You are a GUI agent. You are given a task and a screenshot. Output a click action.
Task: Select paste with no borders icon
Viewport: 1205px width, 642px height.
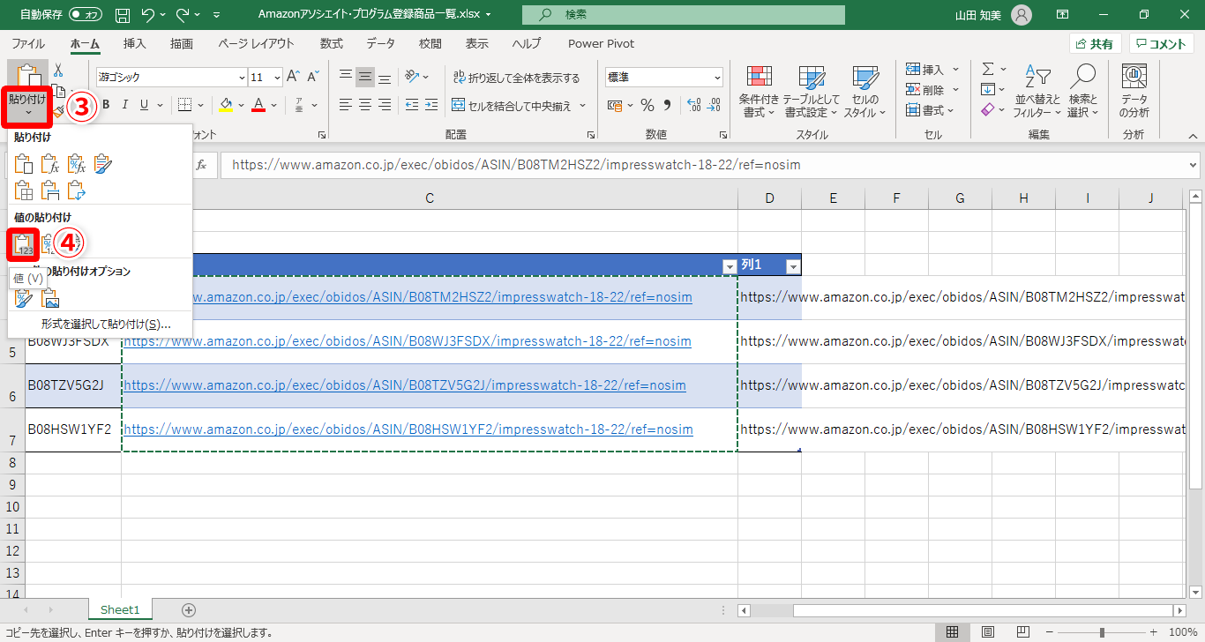25,189
